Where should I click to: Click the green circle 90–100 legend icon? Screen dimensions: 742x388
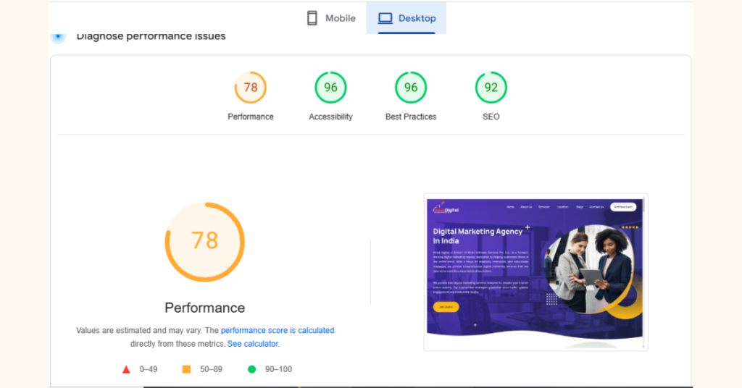(251, 369)
